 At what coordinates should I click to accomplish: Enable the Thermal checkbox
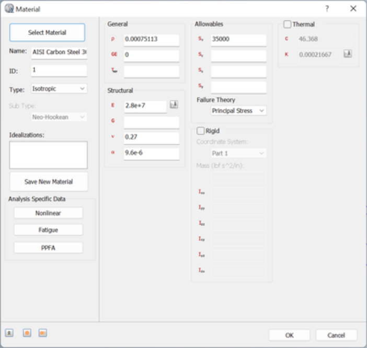[x=287, y=24]
